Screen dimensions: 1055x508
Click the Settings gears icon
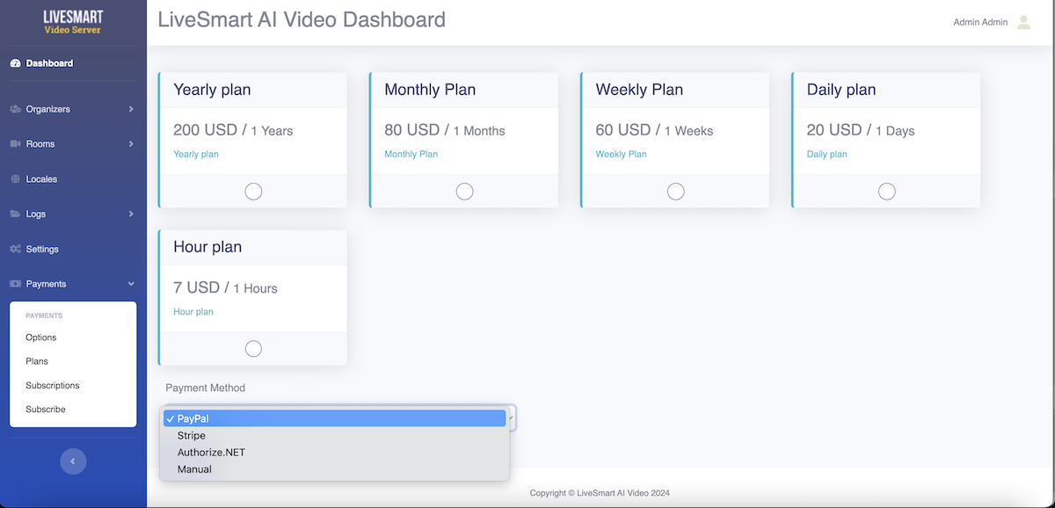tap(15, 250)
